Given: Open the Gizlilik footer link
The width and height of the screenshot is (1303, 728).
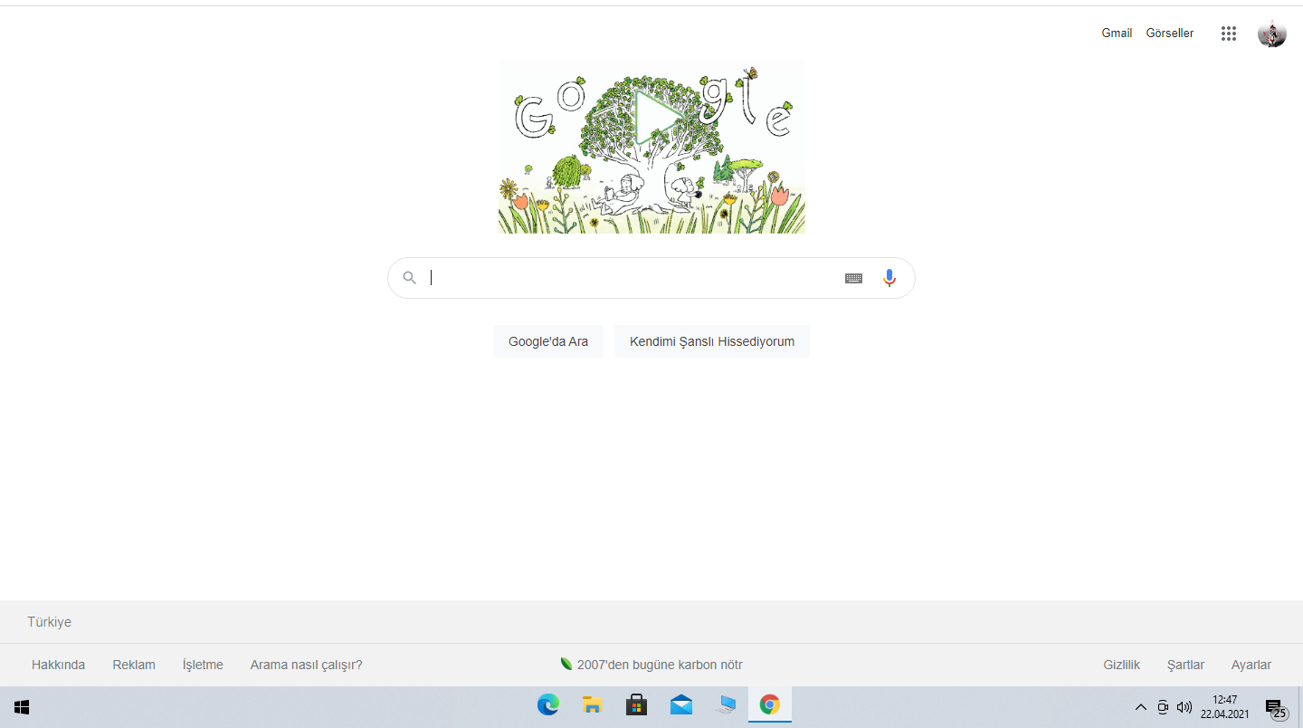Looking at the screenshot, I should point(1121,665).
